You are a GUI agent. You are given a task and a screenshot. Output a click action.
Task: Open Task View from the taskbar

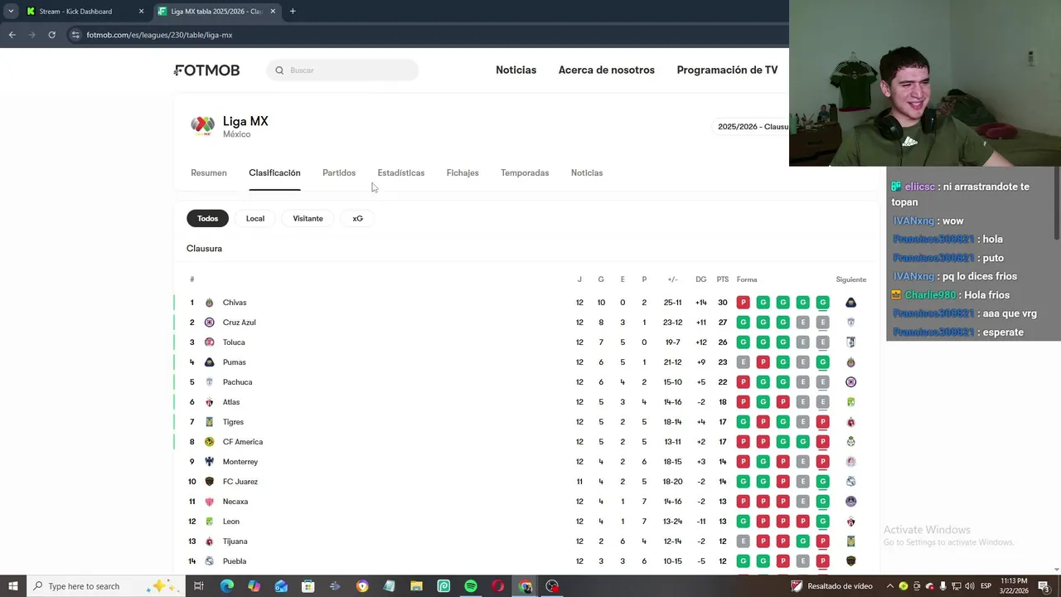pyautogui.click(x=199, y=586)
